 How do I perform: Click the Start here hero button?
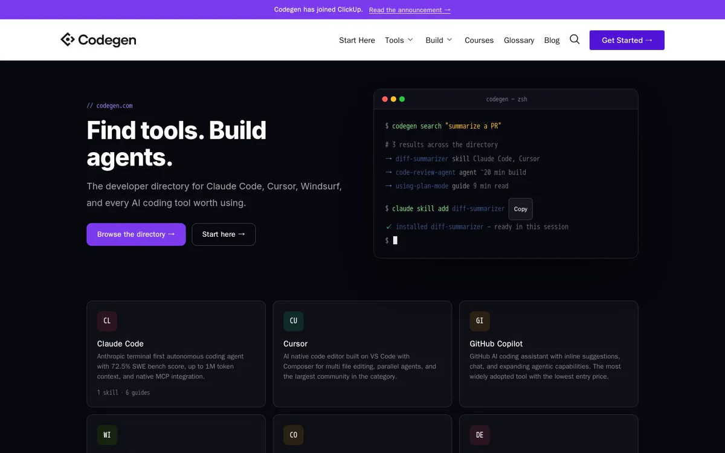click(224, 234)
